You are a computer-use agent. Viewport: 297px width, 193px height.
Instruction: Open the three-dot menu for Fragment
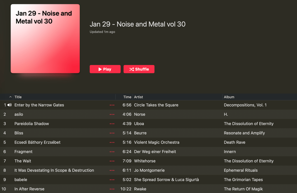[112, 152]
